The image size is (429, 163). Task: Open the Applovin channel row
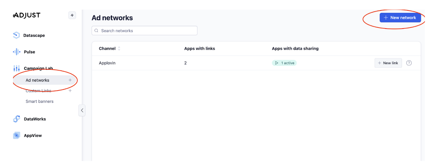pyautogui.click(x=107, y=63)
